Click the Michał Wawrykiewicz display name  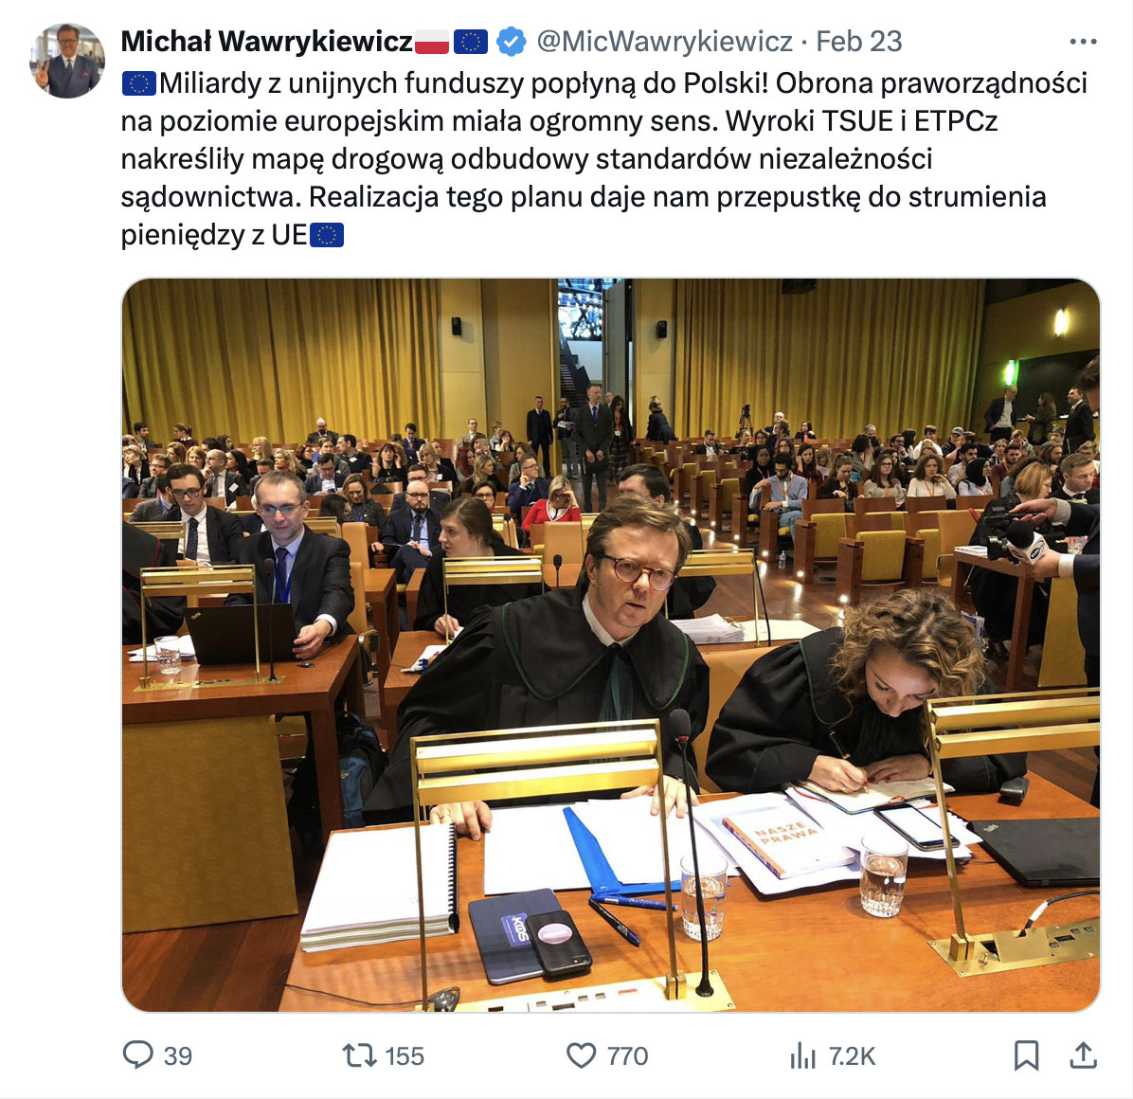click(266, 41)
